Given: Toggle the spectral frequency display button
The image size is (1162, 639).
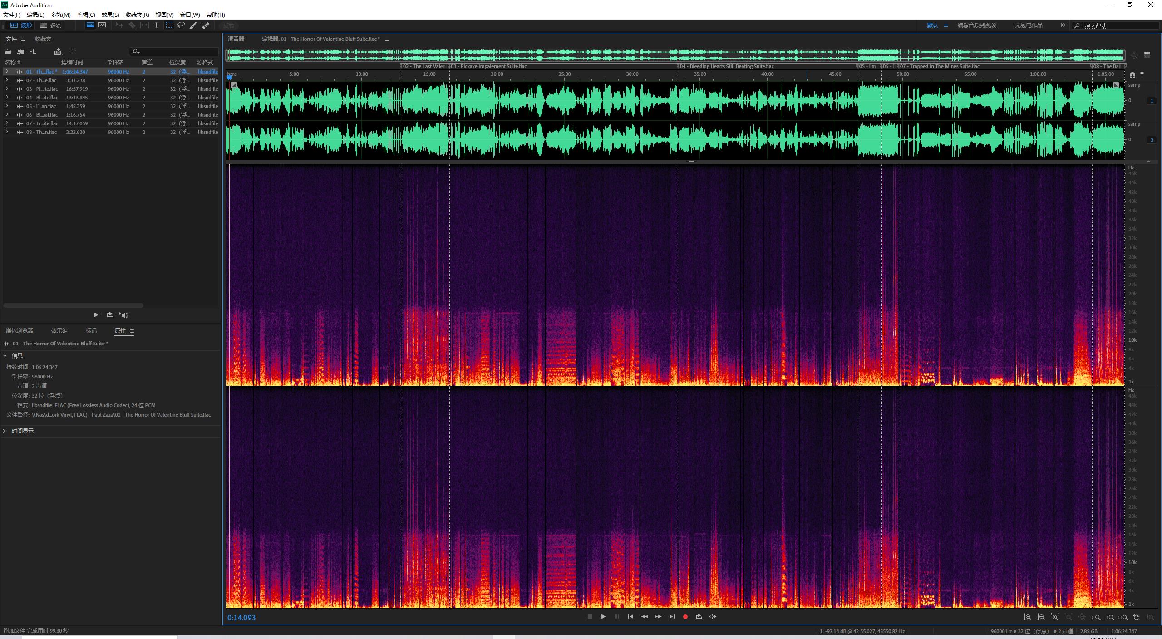Looking at the screenshot, I should 90,25.
